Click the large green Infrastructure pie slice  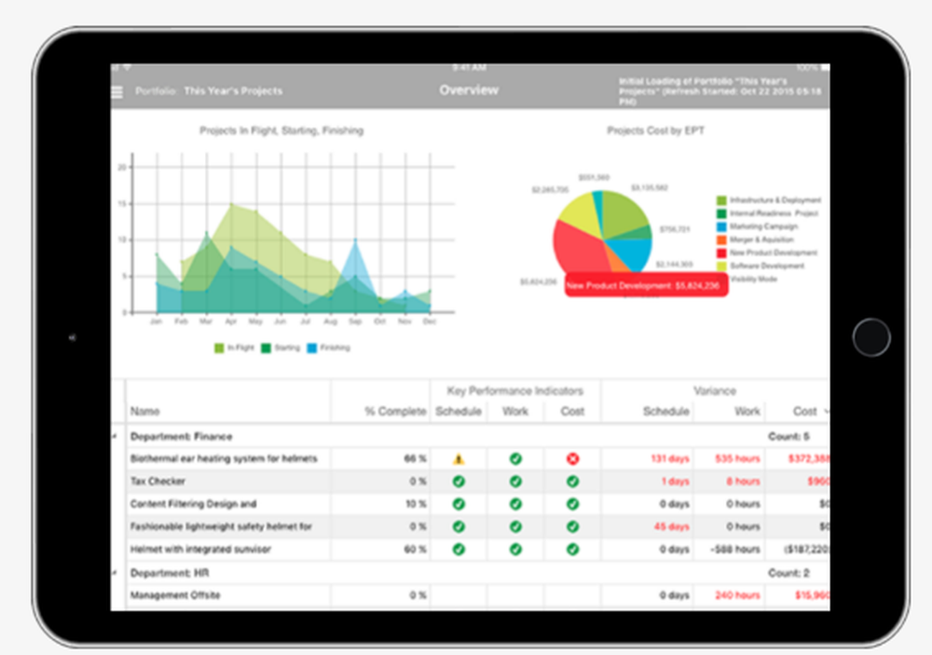(x=623, y=212)
